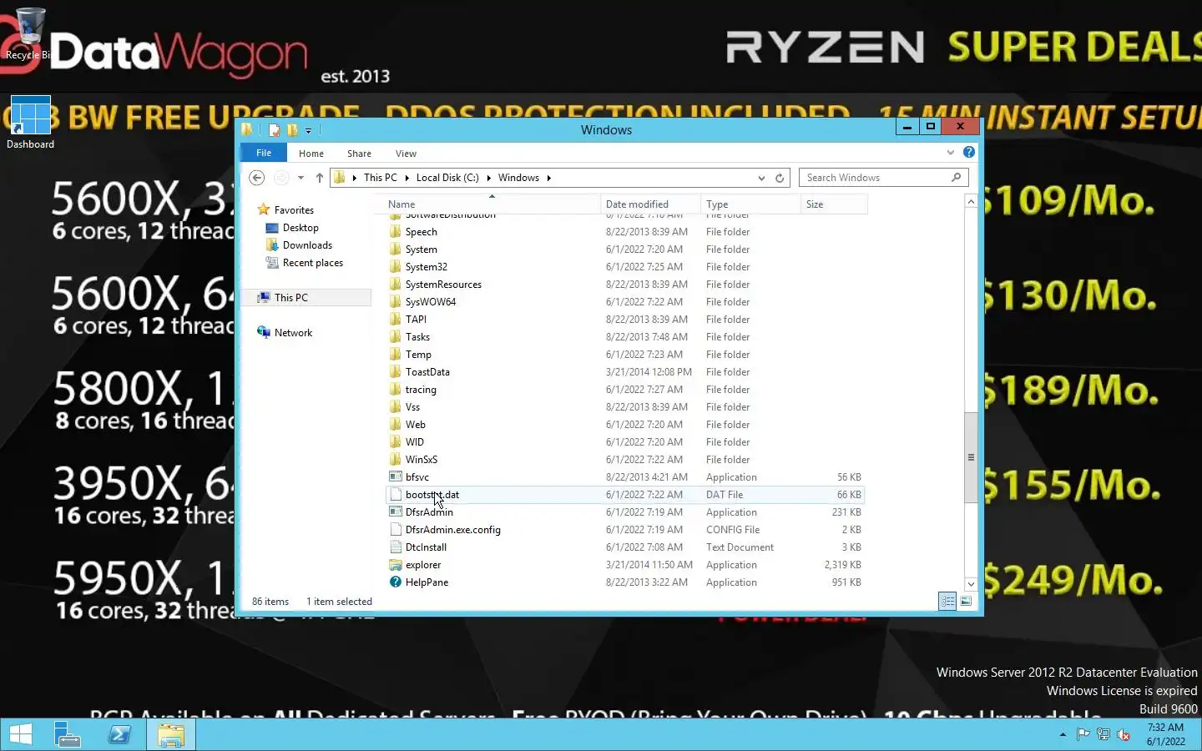Select the System32 folder icon
The width and height of the screenshot is (1202, 751).
396,267
